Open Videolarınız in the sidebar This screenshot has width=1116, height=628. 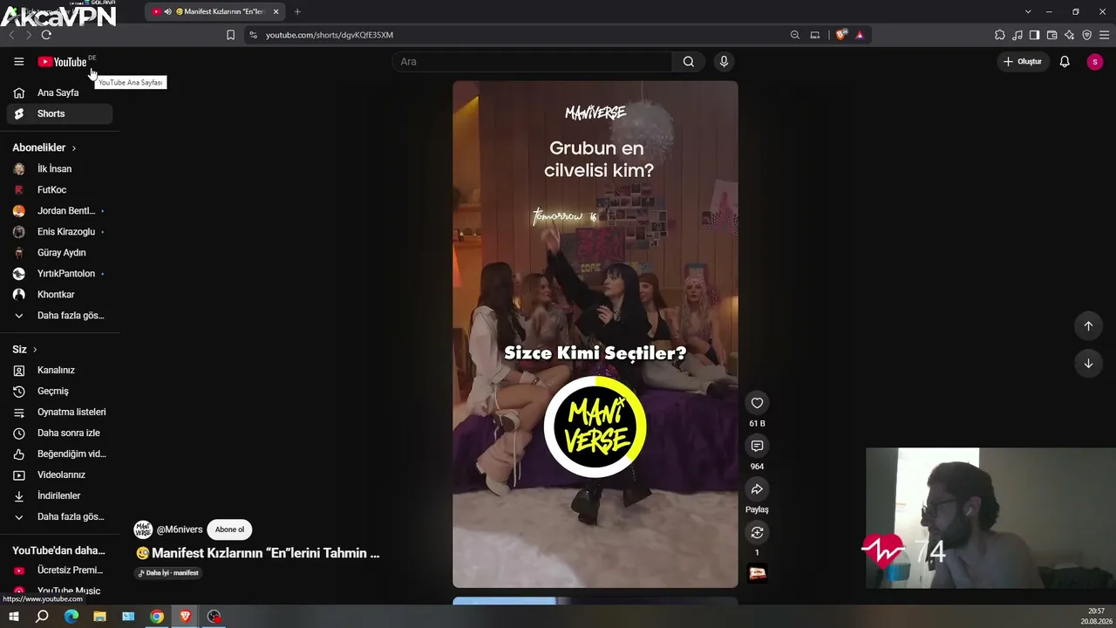pyautogui.click(x=59, y=475)
